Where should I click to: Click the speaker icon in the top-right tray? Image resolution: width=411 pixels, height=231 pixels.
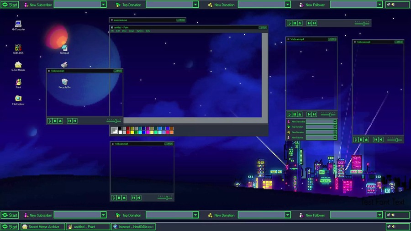pos(391,5)
